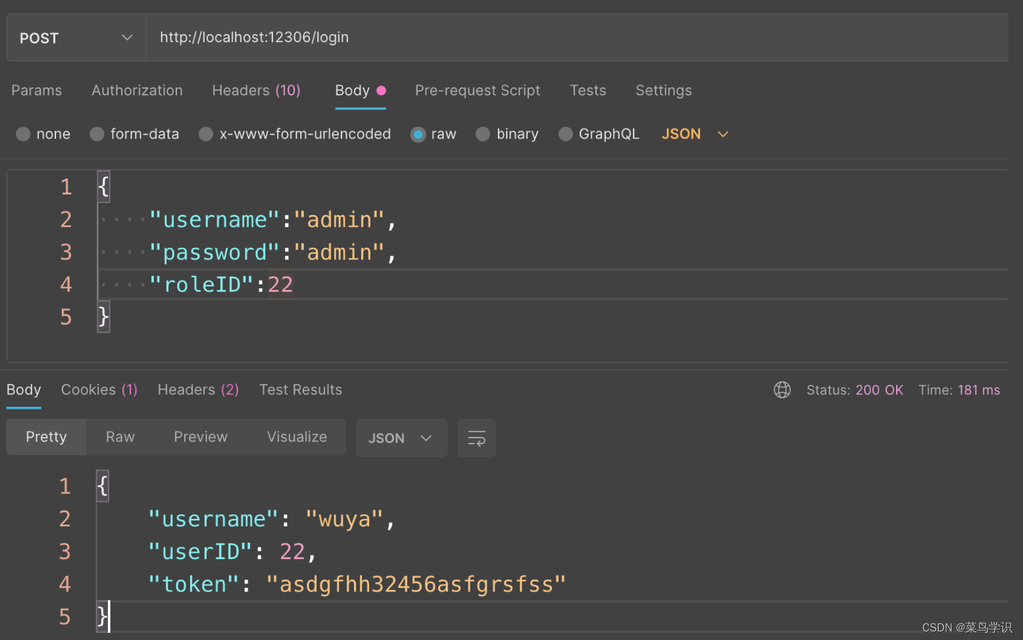Switch to the Raw response view
This screenshot has width=1023, height=640.
[120, 437]
